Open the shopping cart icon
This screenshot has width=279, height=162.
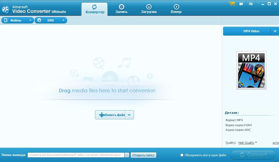coord(232,4)
